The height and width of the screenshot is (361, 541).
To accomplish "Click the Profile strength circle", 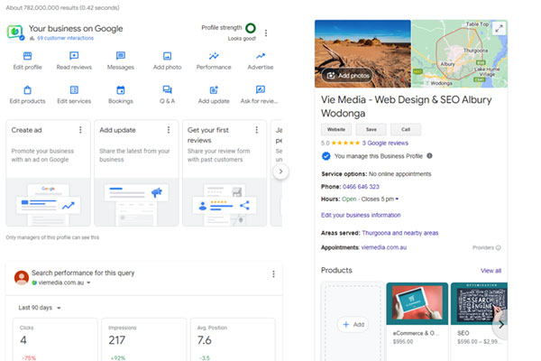I will [251, 28].
